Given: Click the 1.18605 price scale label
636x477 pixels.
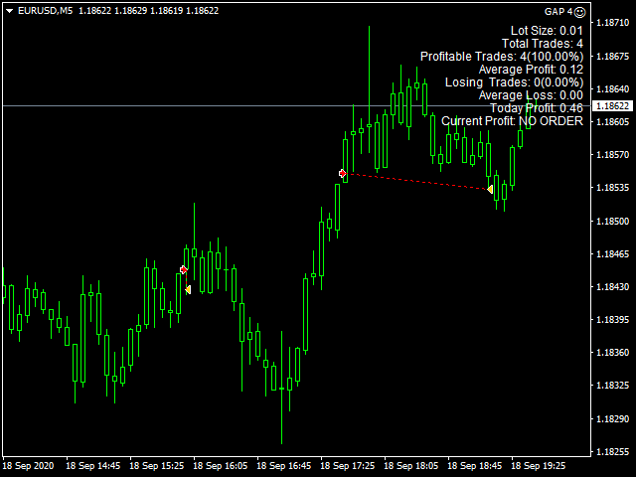Looking at the screenshot, I should tap(612, 121).
